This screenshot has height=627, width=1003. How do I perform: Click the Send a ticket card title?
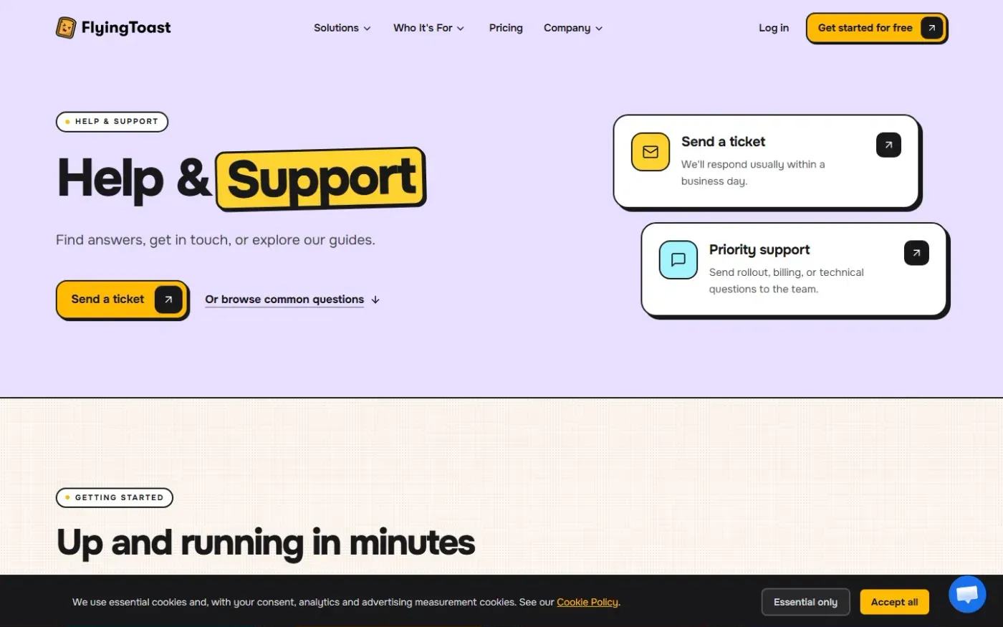coord(723,142)
